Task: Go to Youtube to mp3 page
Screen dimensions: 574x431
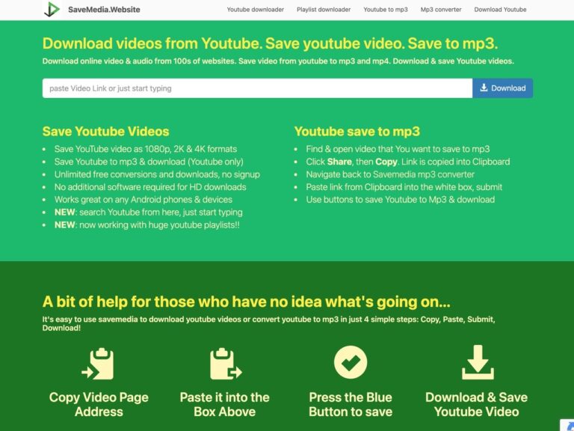Action: pos(386,10)
